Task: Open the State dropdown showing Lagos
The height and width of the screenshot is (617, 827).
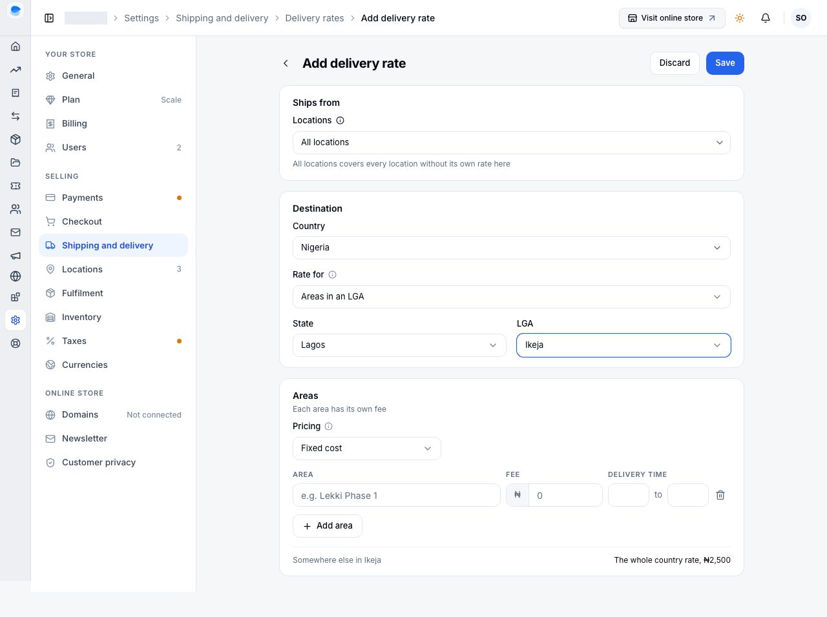Action: [x=399, y=345]
